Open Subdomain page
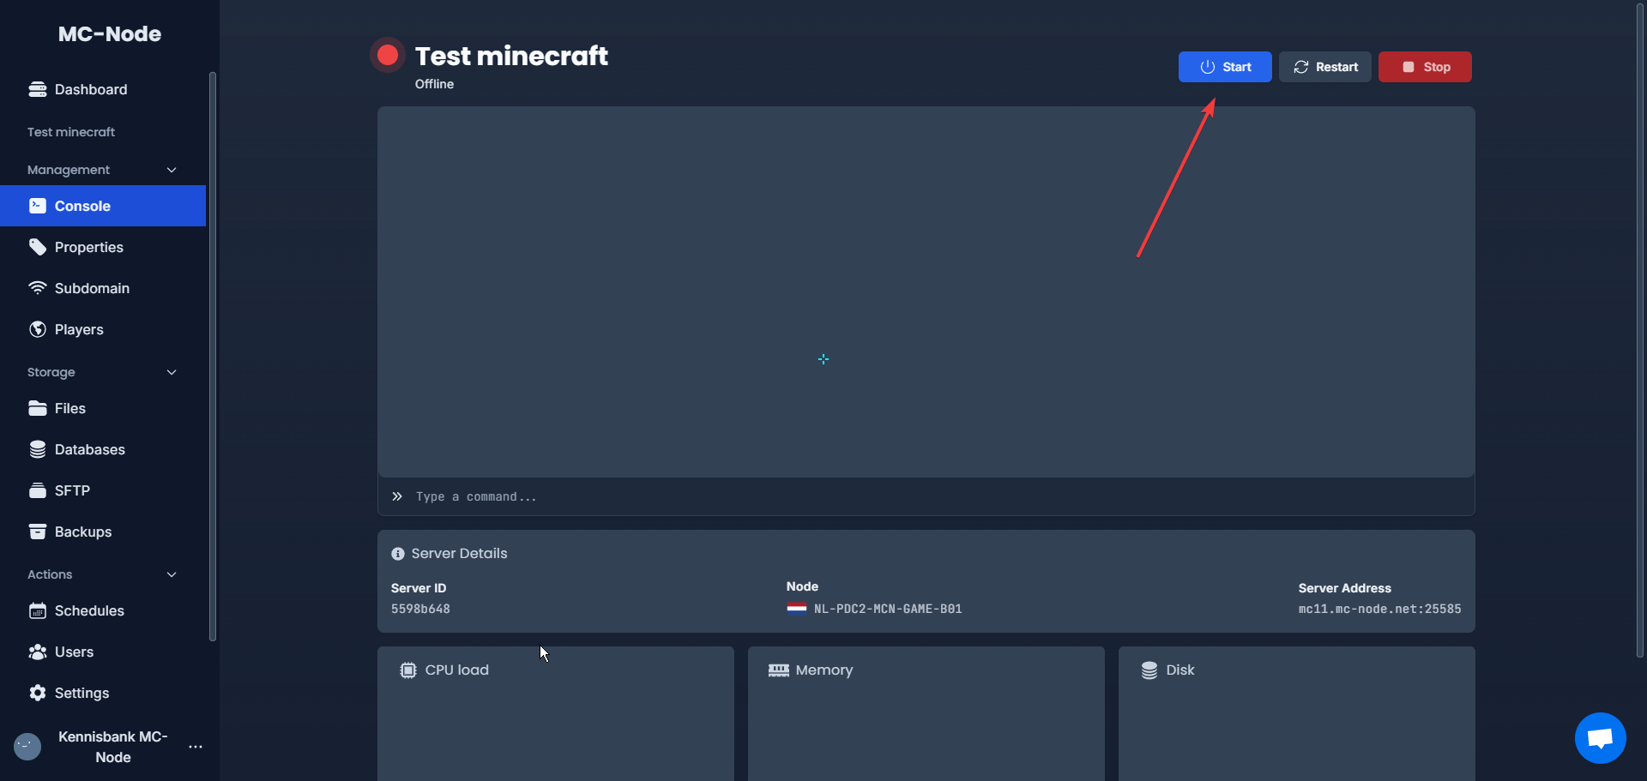Image resolution: width=1647 pixels, height=781 pixels. tap(103, 288)
